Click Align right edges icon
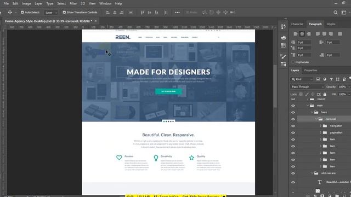Viewport: 351px width, 197px height. click(122, 12)
